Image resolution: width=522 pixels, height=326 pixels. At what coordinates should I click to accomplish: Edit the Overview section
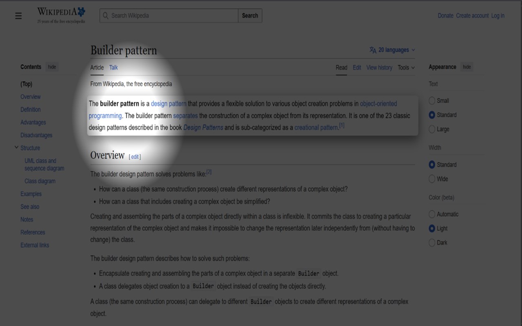(135, 157)
